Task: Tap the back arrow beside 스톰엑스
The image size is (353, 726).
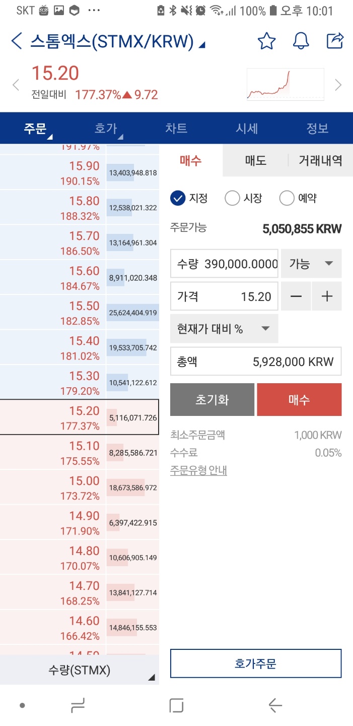Action: [x=17, y=41]
